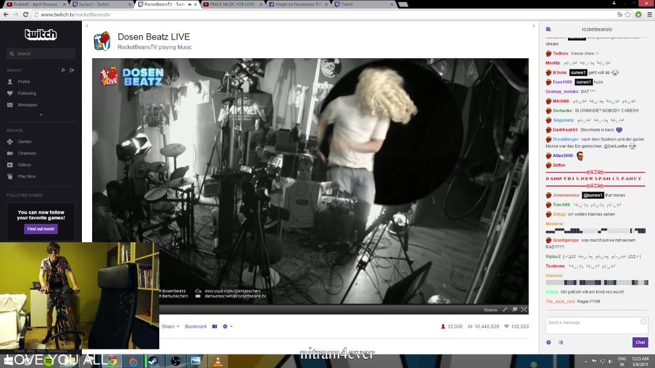Click the chat room list icon
Image resolution: width=655 pixels, height=368 pixels.
click(548, 29)
